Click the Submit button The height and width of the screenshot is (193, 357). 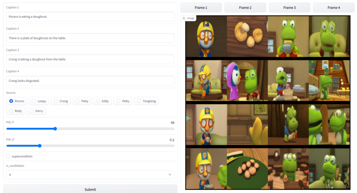coord(90,189)
